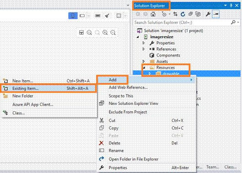
Task: Open dropdown arrow next to Pending Changes Filter
Action: tap(169, 14)
